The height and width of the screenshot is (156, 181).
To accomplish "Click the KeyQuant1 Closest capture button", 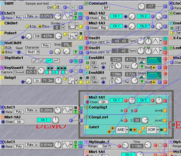I will [19, 72].
